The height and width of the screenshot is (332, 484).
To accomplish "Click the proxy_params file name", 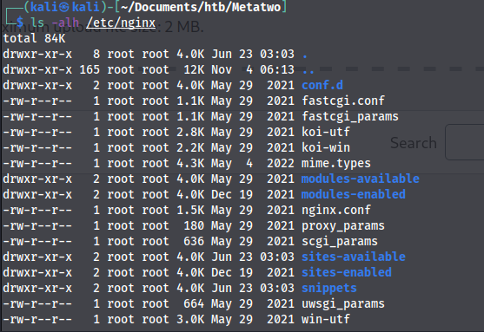I will pyautogui.click(x=343, y=226).
